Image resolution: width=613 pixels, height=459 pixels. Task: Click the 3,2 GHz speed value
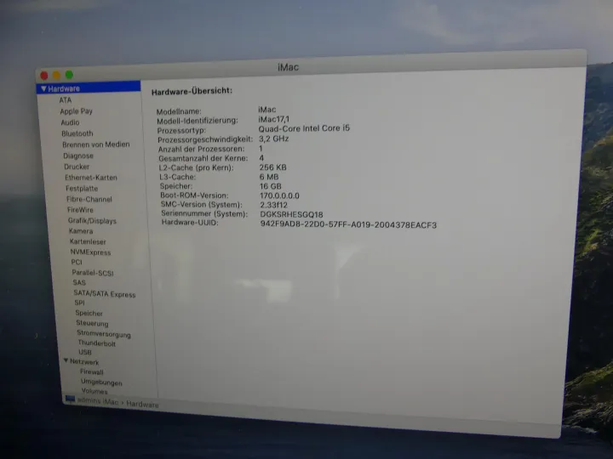click(273, 139)
